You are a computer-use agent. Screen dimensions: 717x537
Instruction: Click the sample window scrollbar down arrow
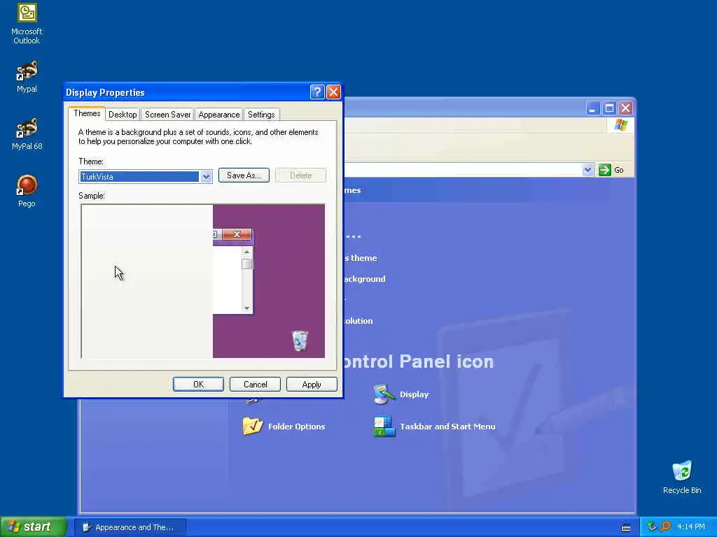pos(246,308)
